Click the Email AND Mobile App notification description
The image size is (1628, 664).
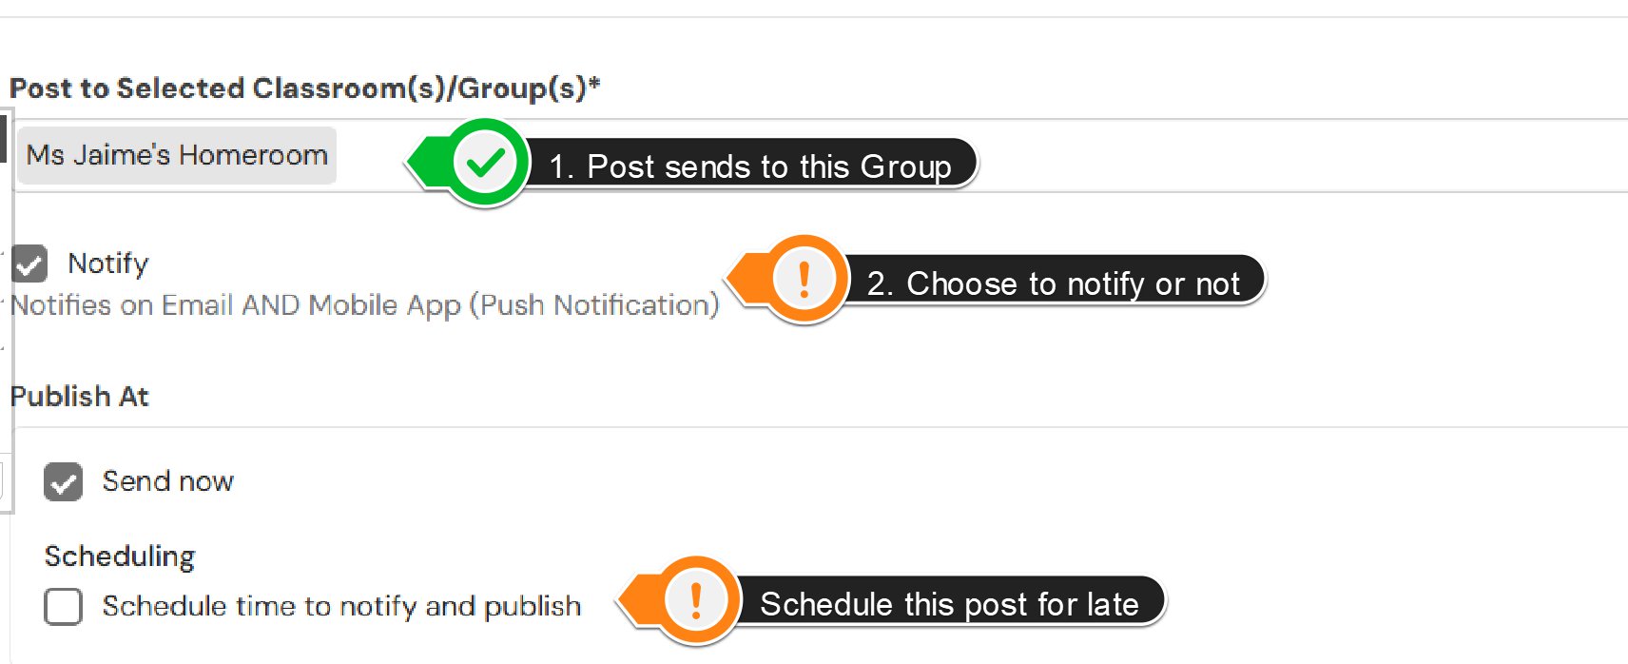pyautogui.click(x=365, y=305)
